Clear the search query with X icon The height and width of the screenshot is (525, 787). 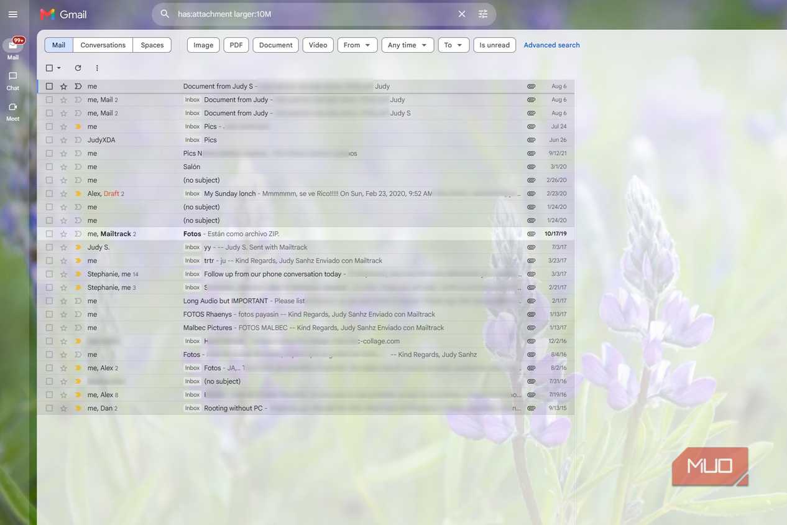[462, 14]
